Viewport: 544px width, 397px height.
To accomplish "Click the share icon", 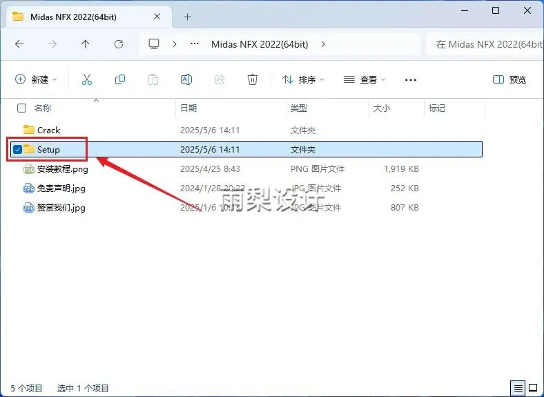I will [220, 79].
